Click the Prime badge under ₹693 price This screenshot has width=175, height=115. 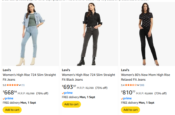point(67,93)
